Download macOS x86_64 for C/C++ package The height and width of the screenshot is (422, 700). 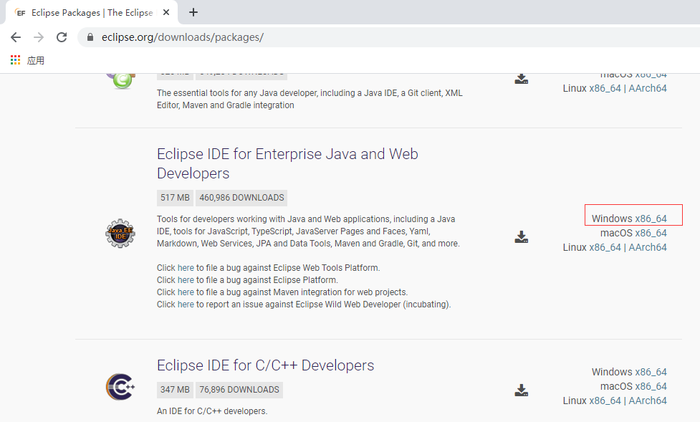point(651,386)
